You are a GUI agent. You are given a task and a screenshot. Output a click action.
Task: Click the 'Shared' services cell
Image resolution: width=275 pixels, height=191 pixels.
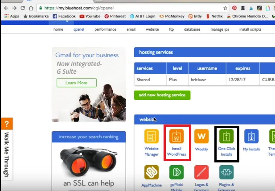[x=150, y=80]
